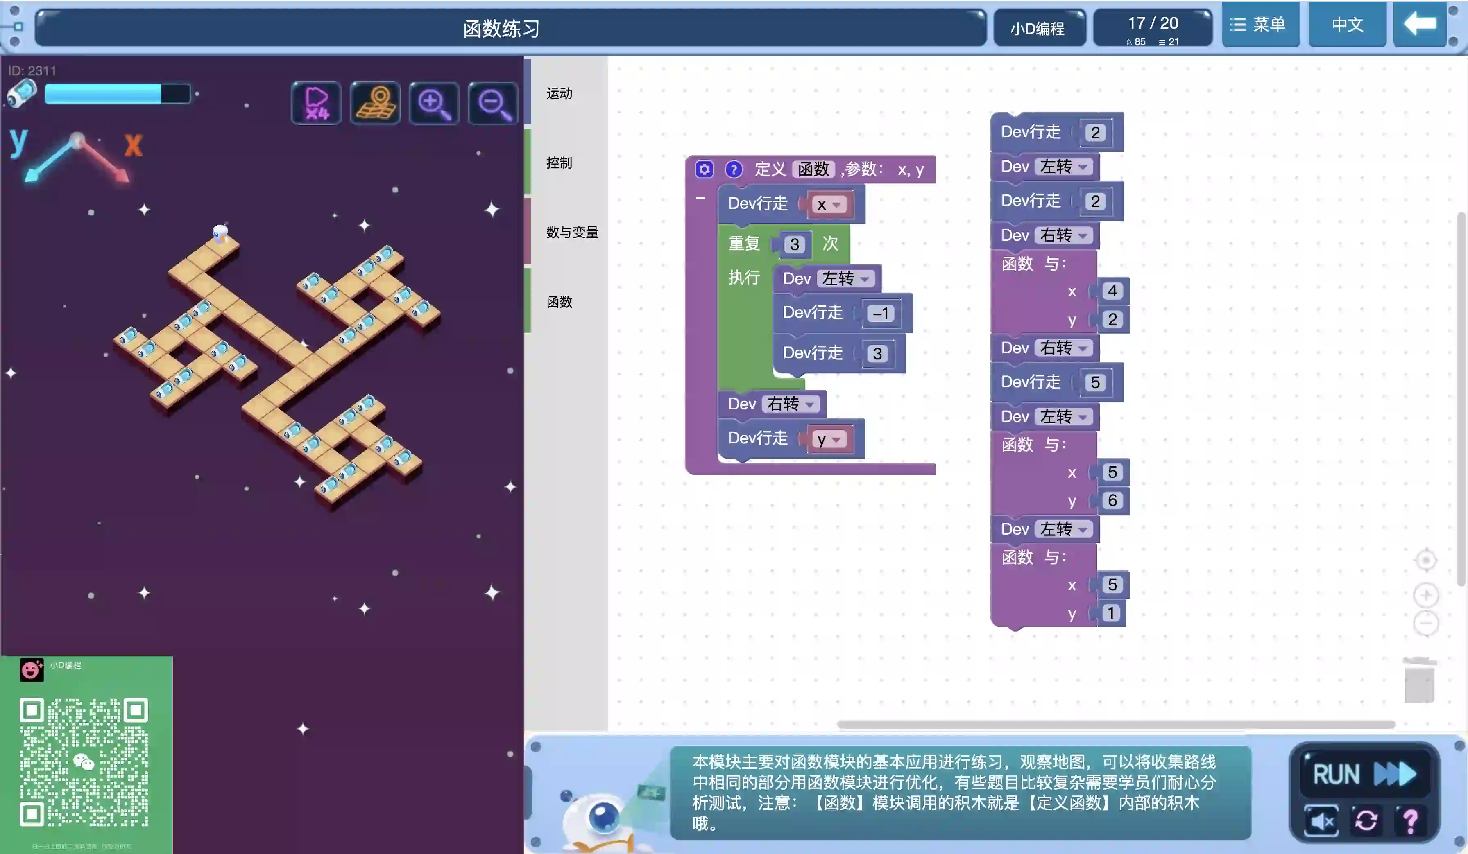1468x854 pixels.
Task: Click the map location view icon
Action: coord(376,103)
